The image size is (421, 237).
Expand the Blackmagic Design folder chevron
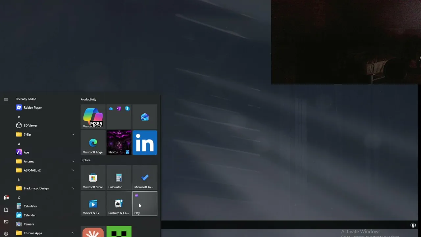click(x=73, y=188)
